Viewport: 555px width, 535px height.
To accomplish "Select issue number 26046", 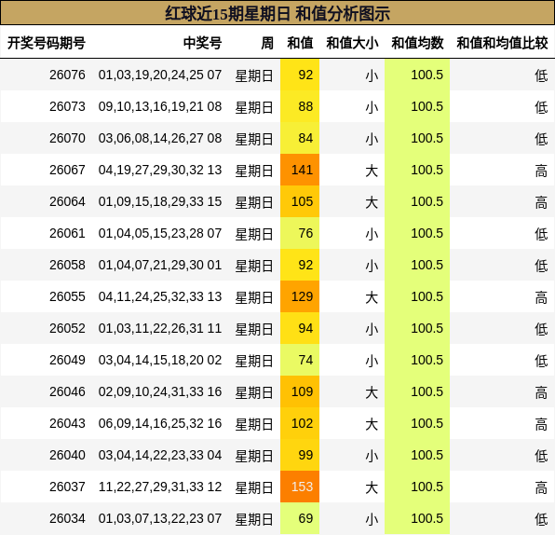I will (67, 391).
